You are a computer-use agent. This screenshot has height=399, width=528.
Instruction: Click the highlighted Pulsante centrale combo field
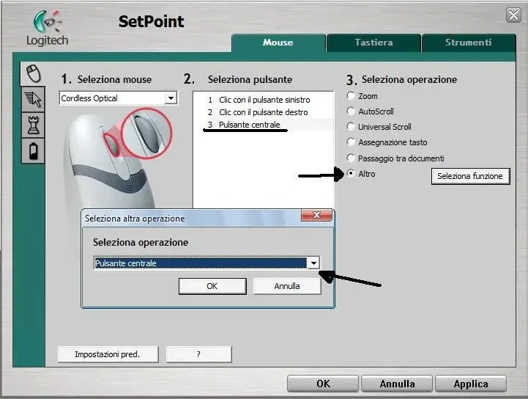tap(201, 263)
